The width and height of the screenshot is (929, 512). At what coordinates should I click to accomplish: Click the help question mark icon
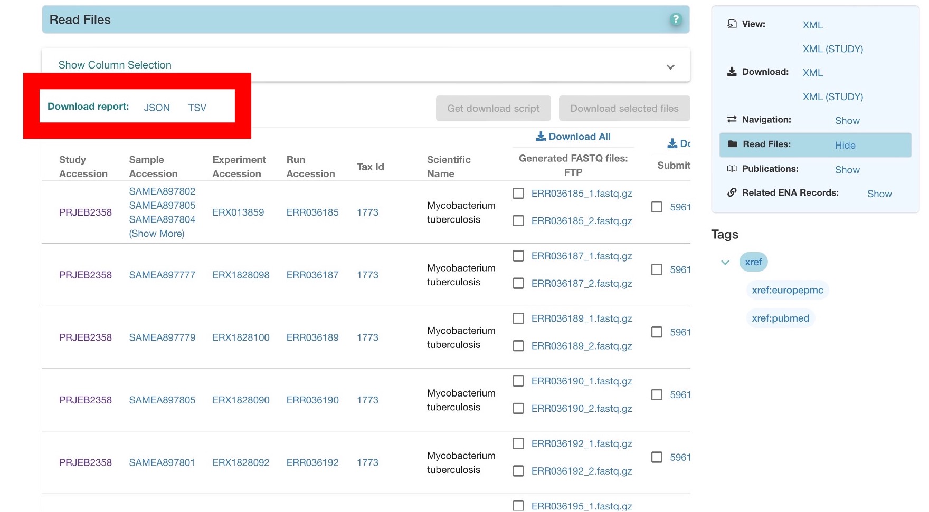coord(675,20)
